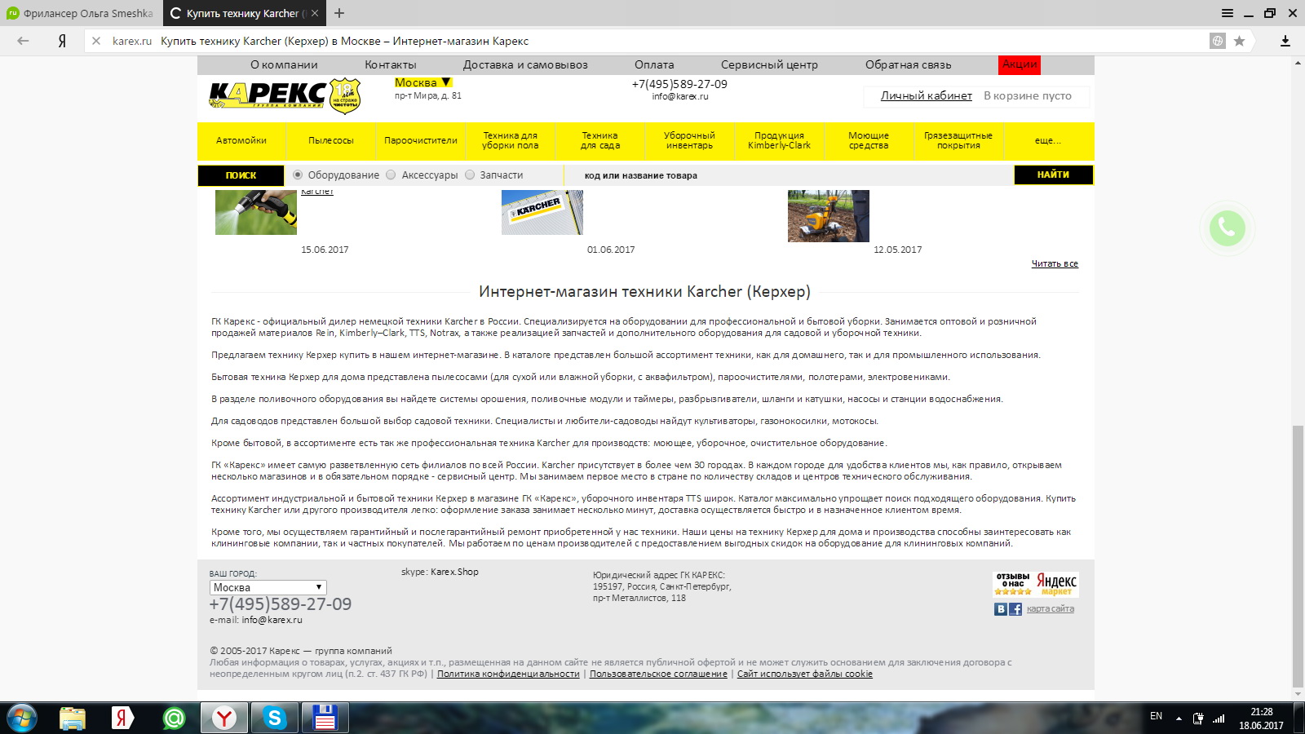The width and height of the screenshot is (1305, 734).
Task: Go back with the browser back arrow
Action: click(23, 41)
